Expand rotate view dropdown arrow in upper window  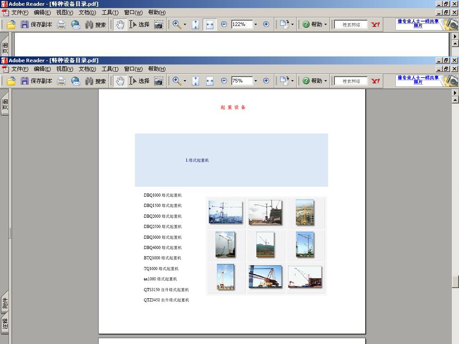pos(292,25)
